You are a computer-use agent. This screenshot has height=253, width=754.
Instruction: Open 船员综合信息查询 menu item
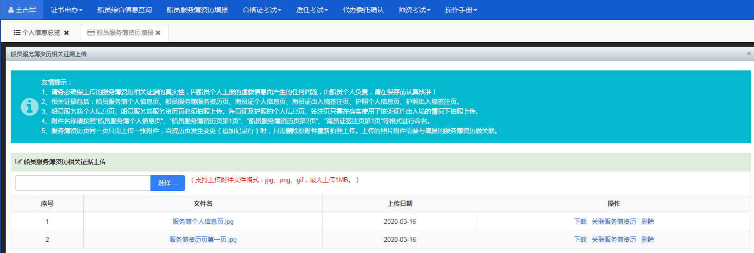click(x=125, y=10)
